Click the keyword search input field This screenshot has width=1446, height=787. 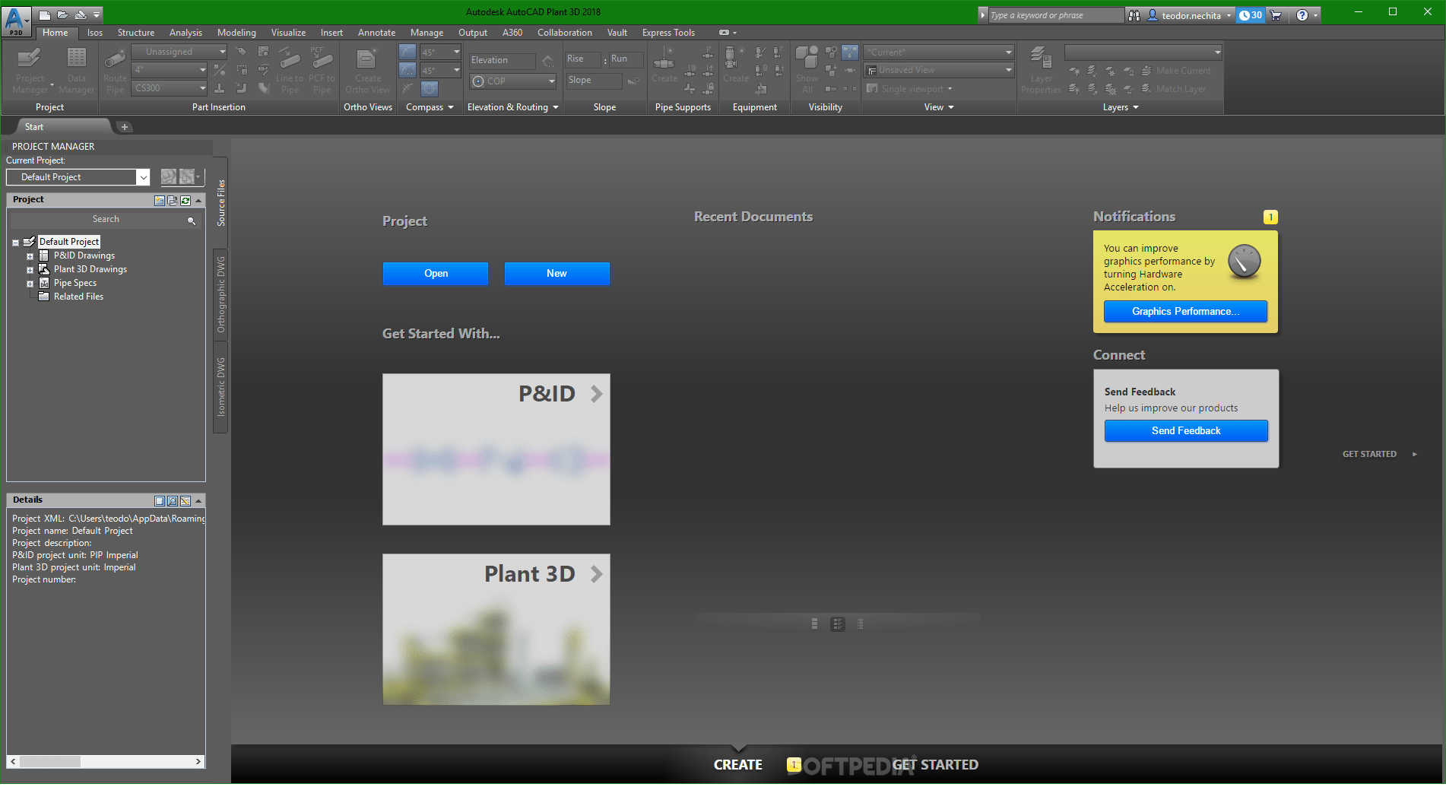click(1055, 15)
